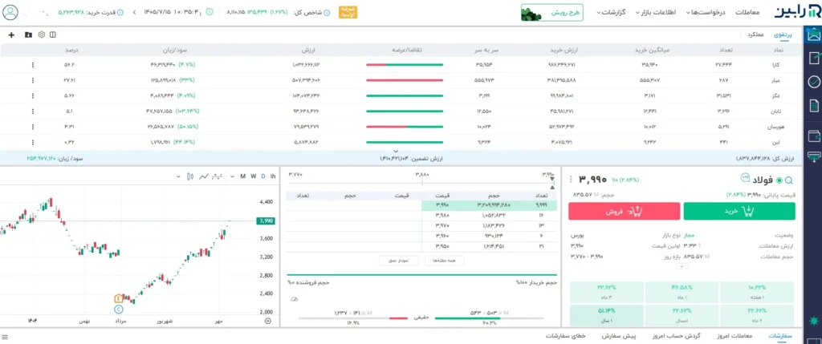822x344 pixels.
Task: Click the user profile avatar icon
Action: click(10, 12)
